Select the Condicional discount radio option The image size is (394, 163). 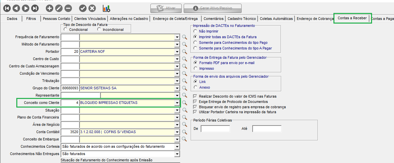tap(65, 30)
